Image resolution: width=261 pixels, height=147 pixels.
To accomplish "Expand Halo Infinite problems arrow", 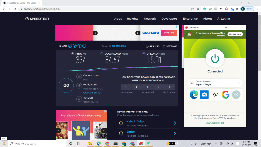I will pos(175,123).
